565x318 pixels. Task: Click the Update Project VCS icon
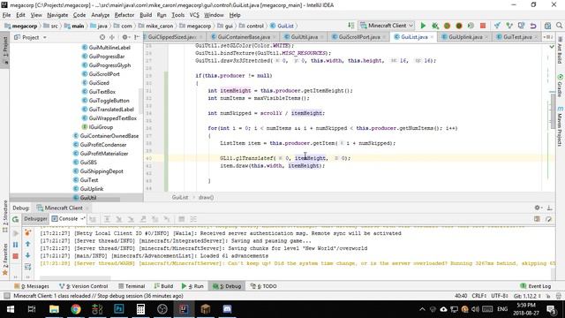click(497, 26)
